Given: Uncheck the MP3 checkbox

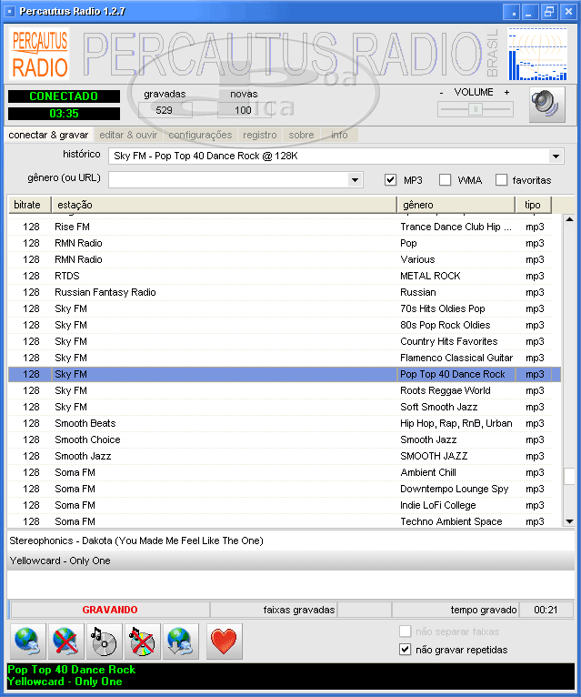Looking at the screenshot, I should click(391, 180).
